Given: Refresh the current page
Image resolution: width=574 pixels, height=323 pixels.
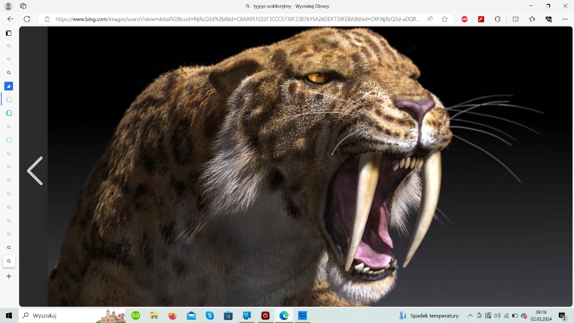Looking at the screenshot, I should (x=27, y=19).
